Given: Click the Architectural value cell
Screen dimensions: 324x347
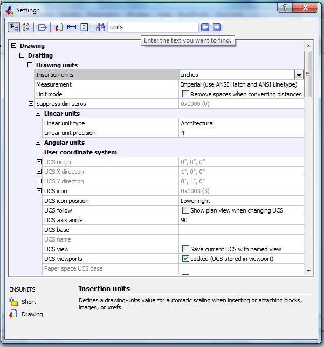Looking at the screenshot, I should [241, 123].
